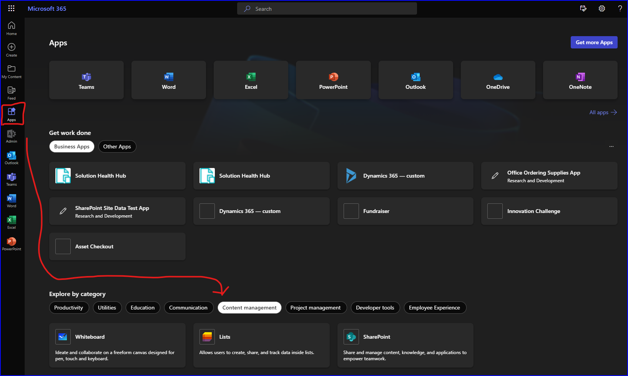Image resolution: width=628 pixels, height=376 pixels.
Task: Open the Teams app tile
Action: 86,80
